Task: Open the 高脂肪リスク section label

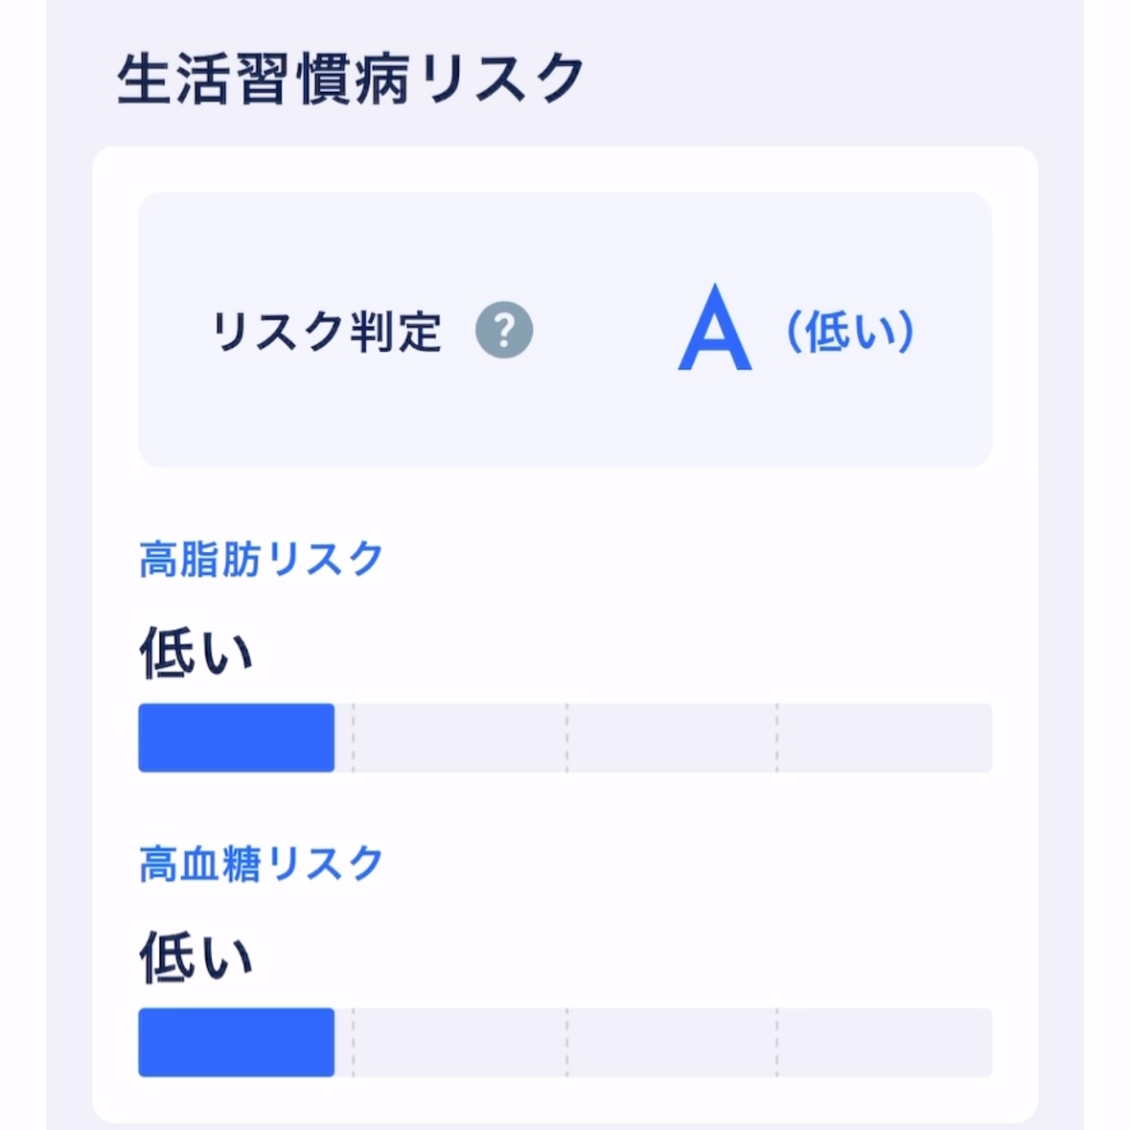Action: coord(262,559)
